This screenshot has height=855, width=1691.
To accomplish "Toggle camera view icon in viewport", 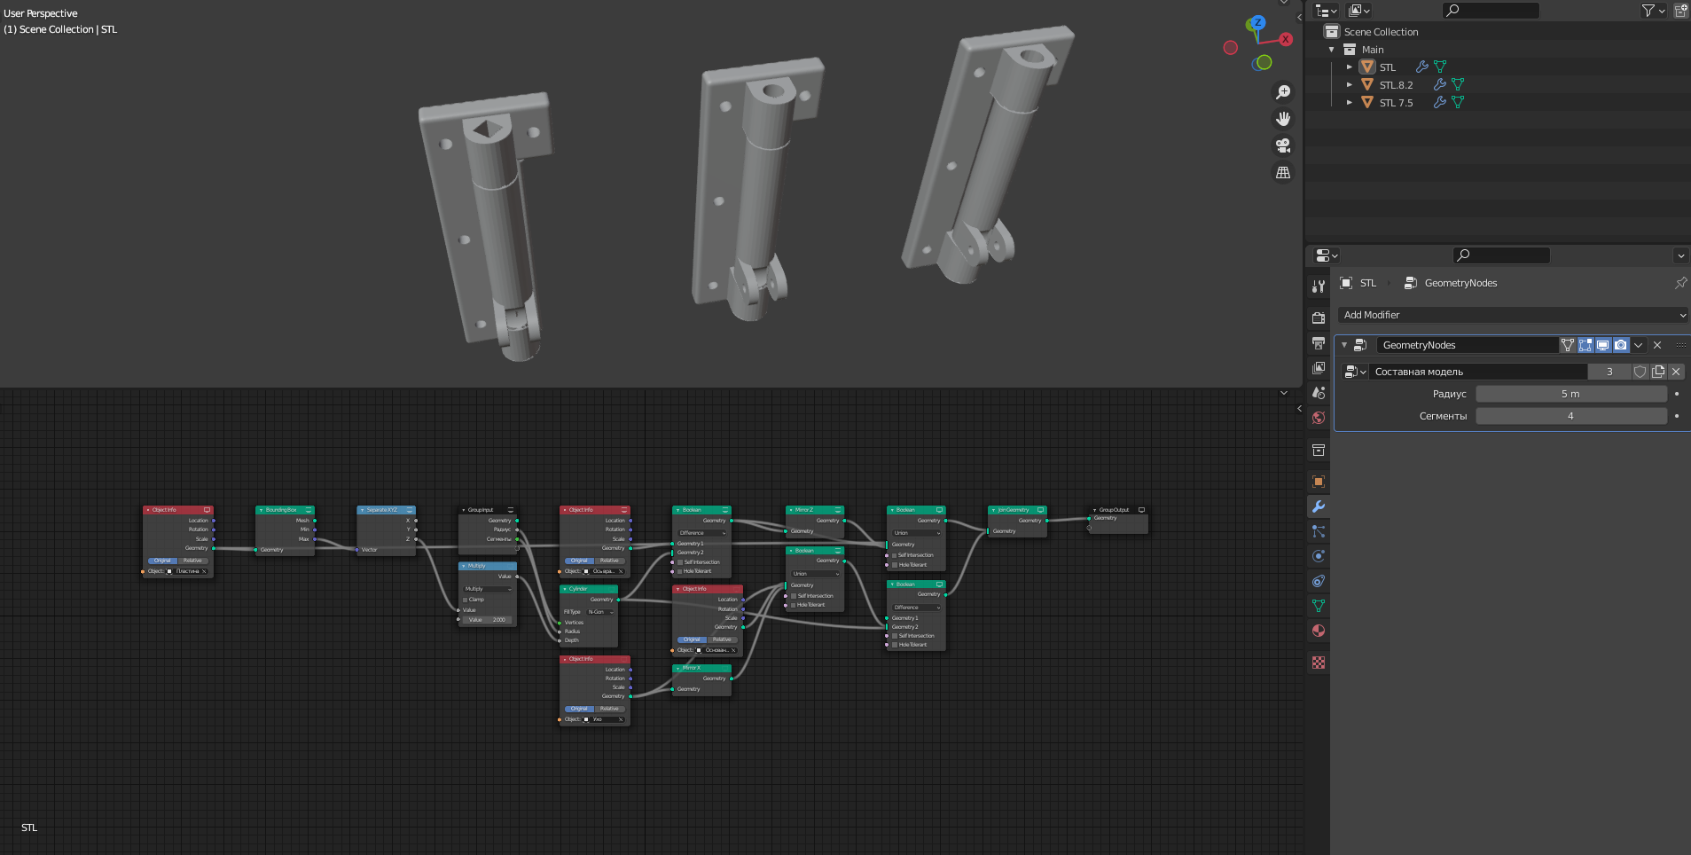I will tap(1282, 145).
